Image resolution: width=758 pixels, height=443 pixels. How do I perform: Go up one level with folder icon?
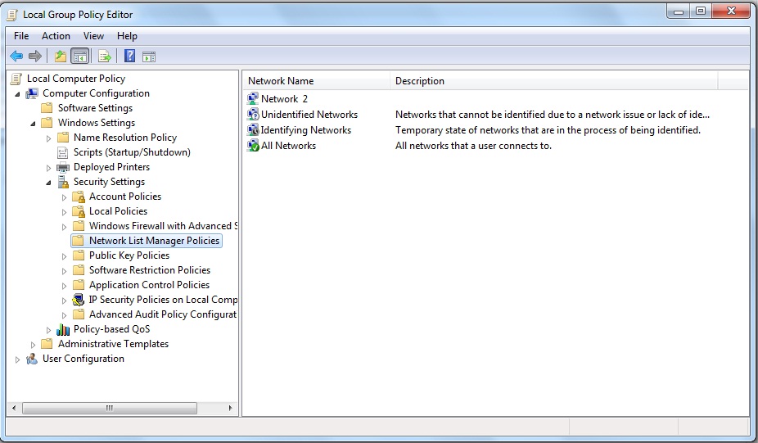[x=61, y=57]
